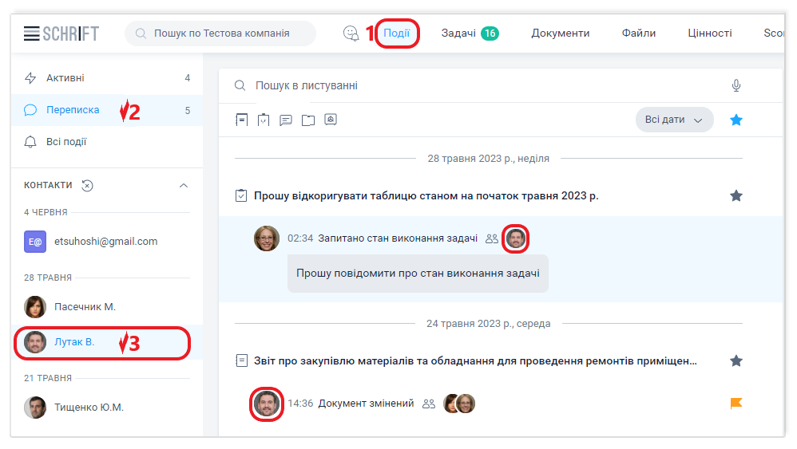Toggle the blue starred filter
797x449 pixels.
click(x=736, y=120)
